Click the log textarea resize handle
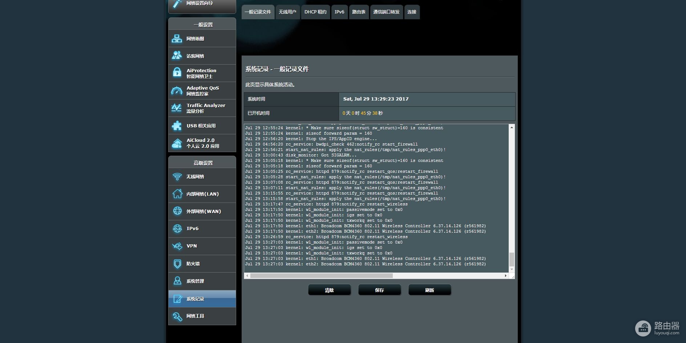Image resolution: width=686 pixels, height=343 pixels. [x=512, y=277]
